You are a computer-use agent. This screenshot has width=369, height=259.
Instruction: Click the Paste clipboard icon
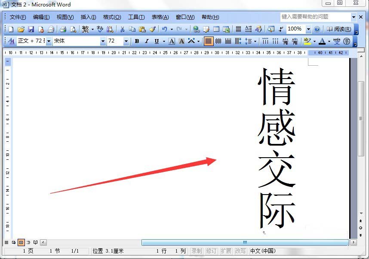[x=142, y=29]
